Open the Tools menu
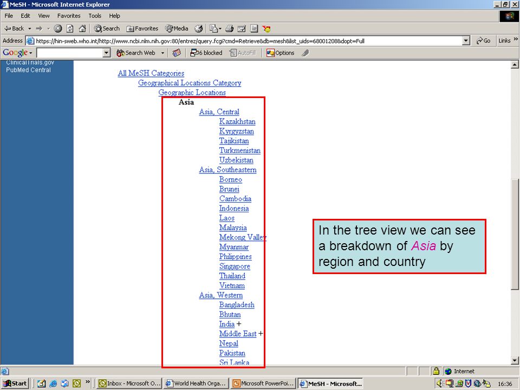520x390 pixels. (x=94, y=16)
